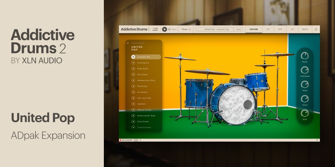Click the Kick level knob
The width and height of the screenshot is (335, 167).
[305, 113]
